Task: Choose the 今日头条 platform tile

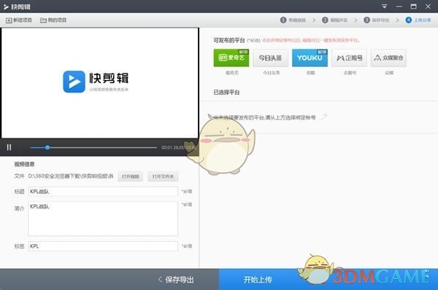Action: [x=270, y=58]
